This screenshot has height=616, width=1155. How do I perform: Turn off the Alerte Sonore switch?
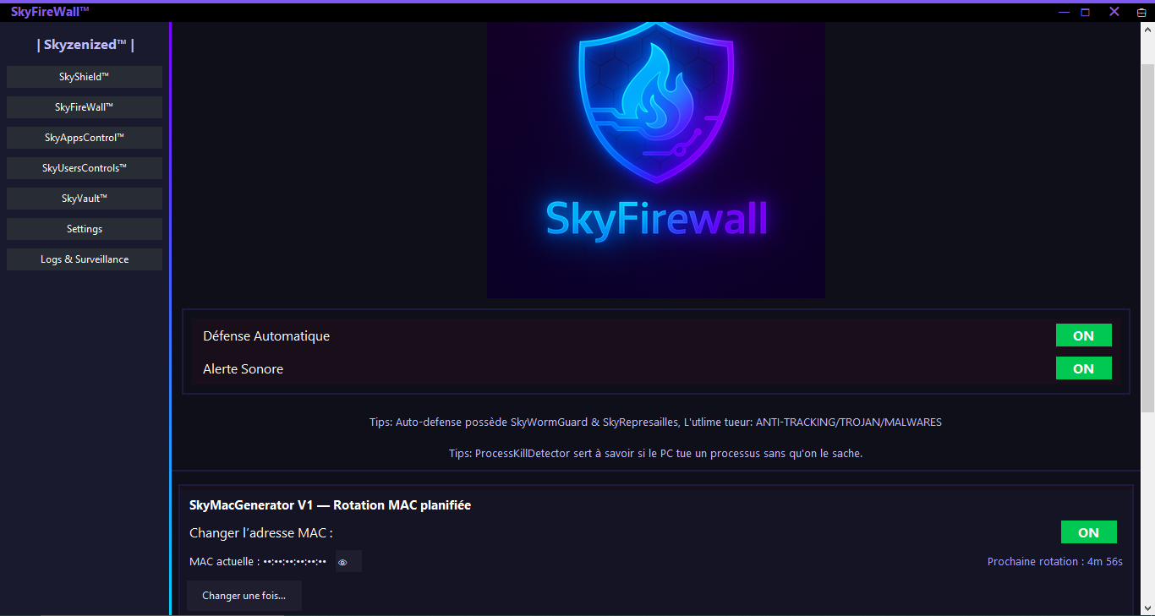coord(1083,368)
